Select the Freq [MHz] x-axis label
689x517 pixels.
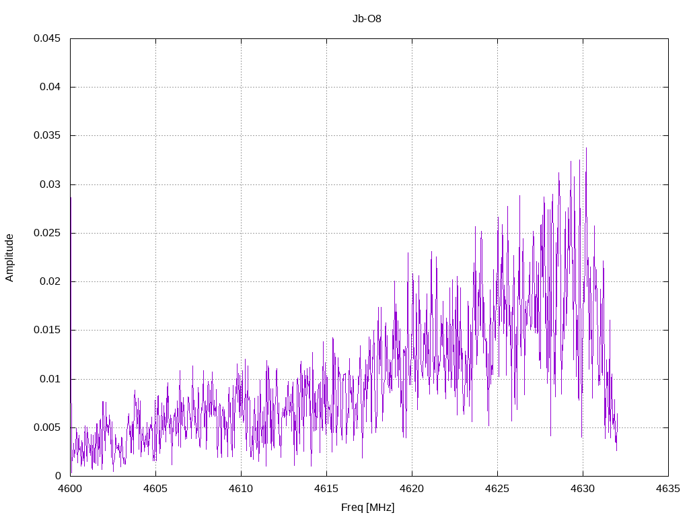point(368,508)
